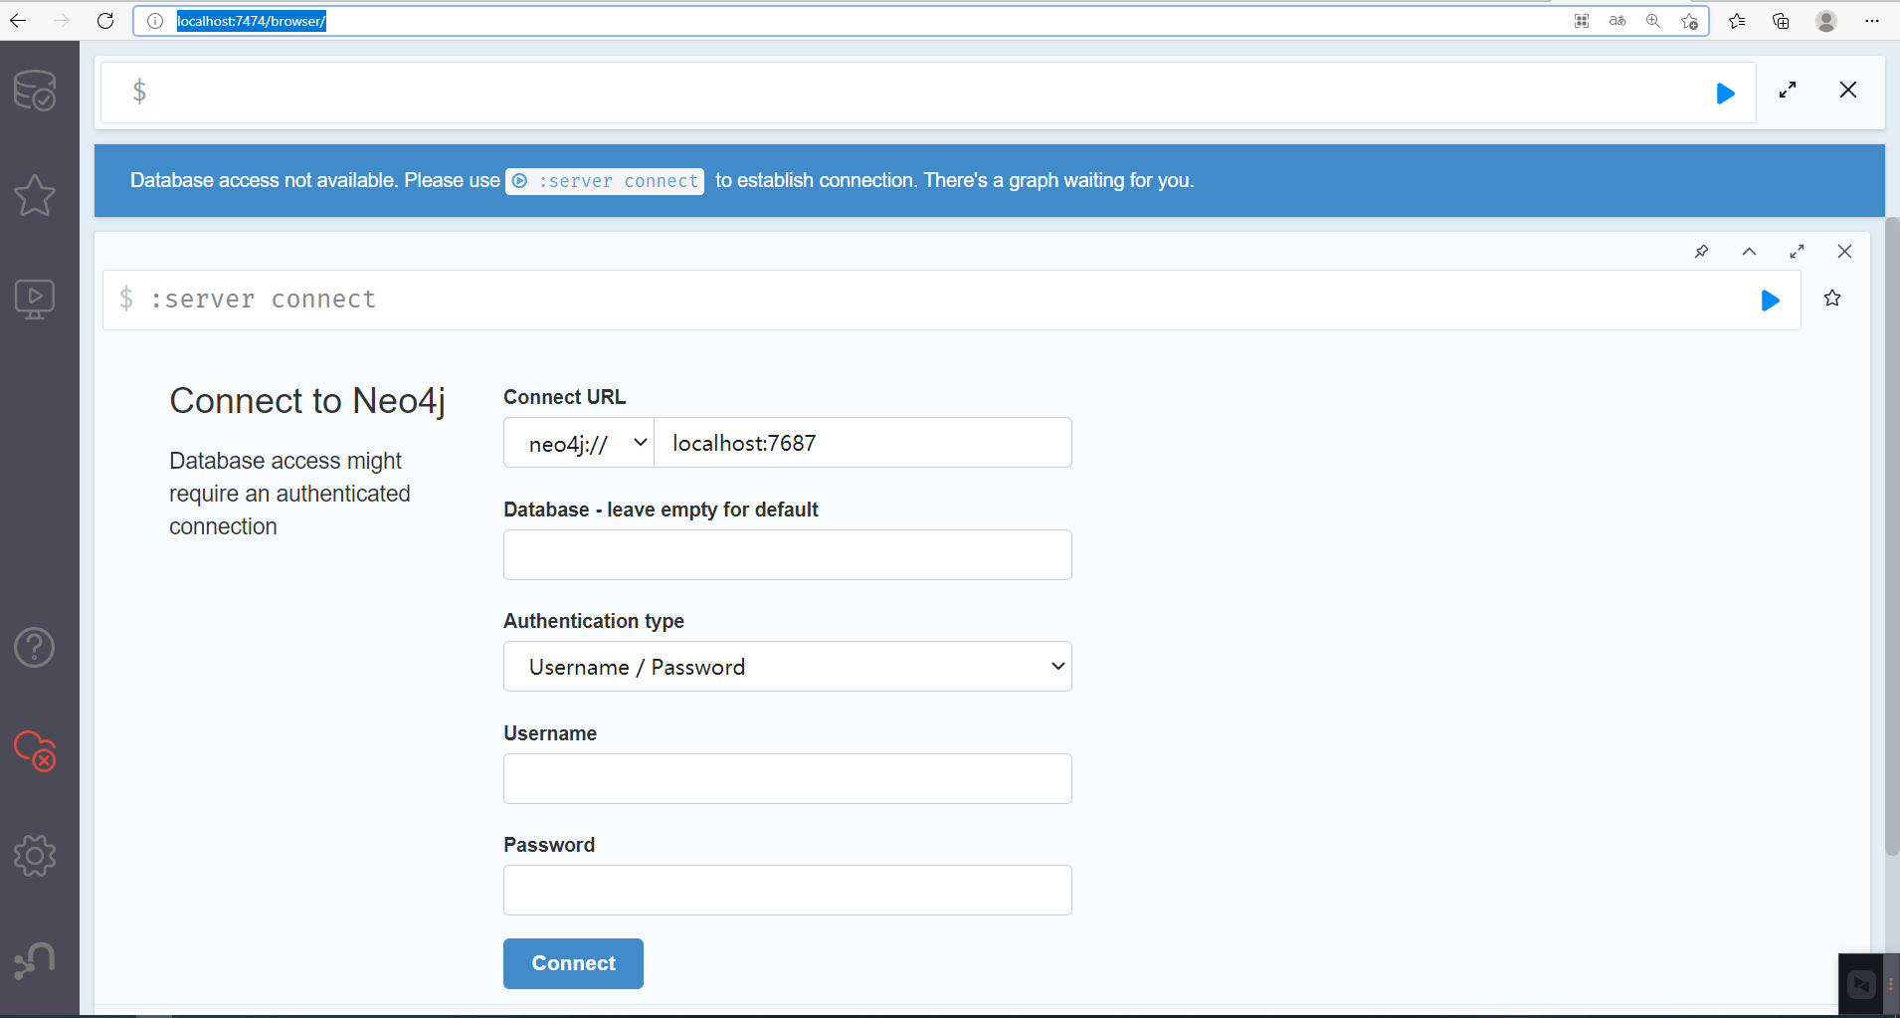Screen dimensions: 1900x1018
Task: Open the Favorites star sidebar panel
Action: [x=35, y=195]
